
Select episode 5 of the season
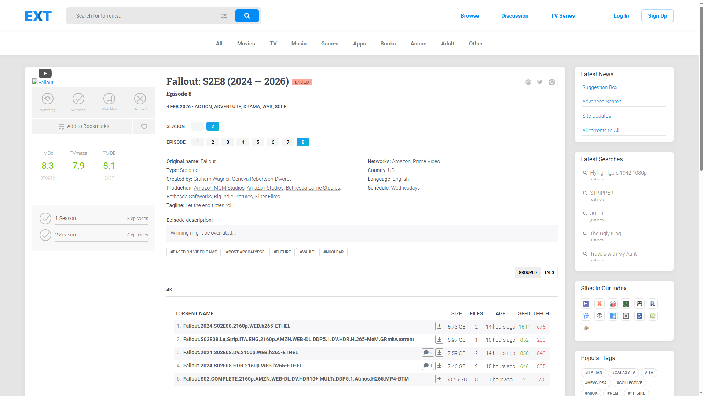coord(258,142)
